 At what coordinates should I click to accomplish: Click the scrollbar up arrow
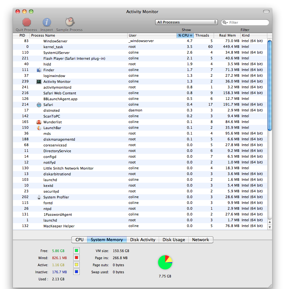[270, 222]
